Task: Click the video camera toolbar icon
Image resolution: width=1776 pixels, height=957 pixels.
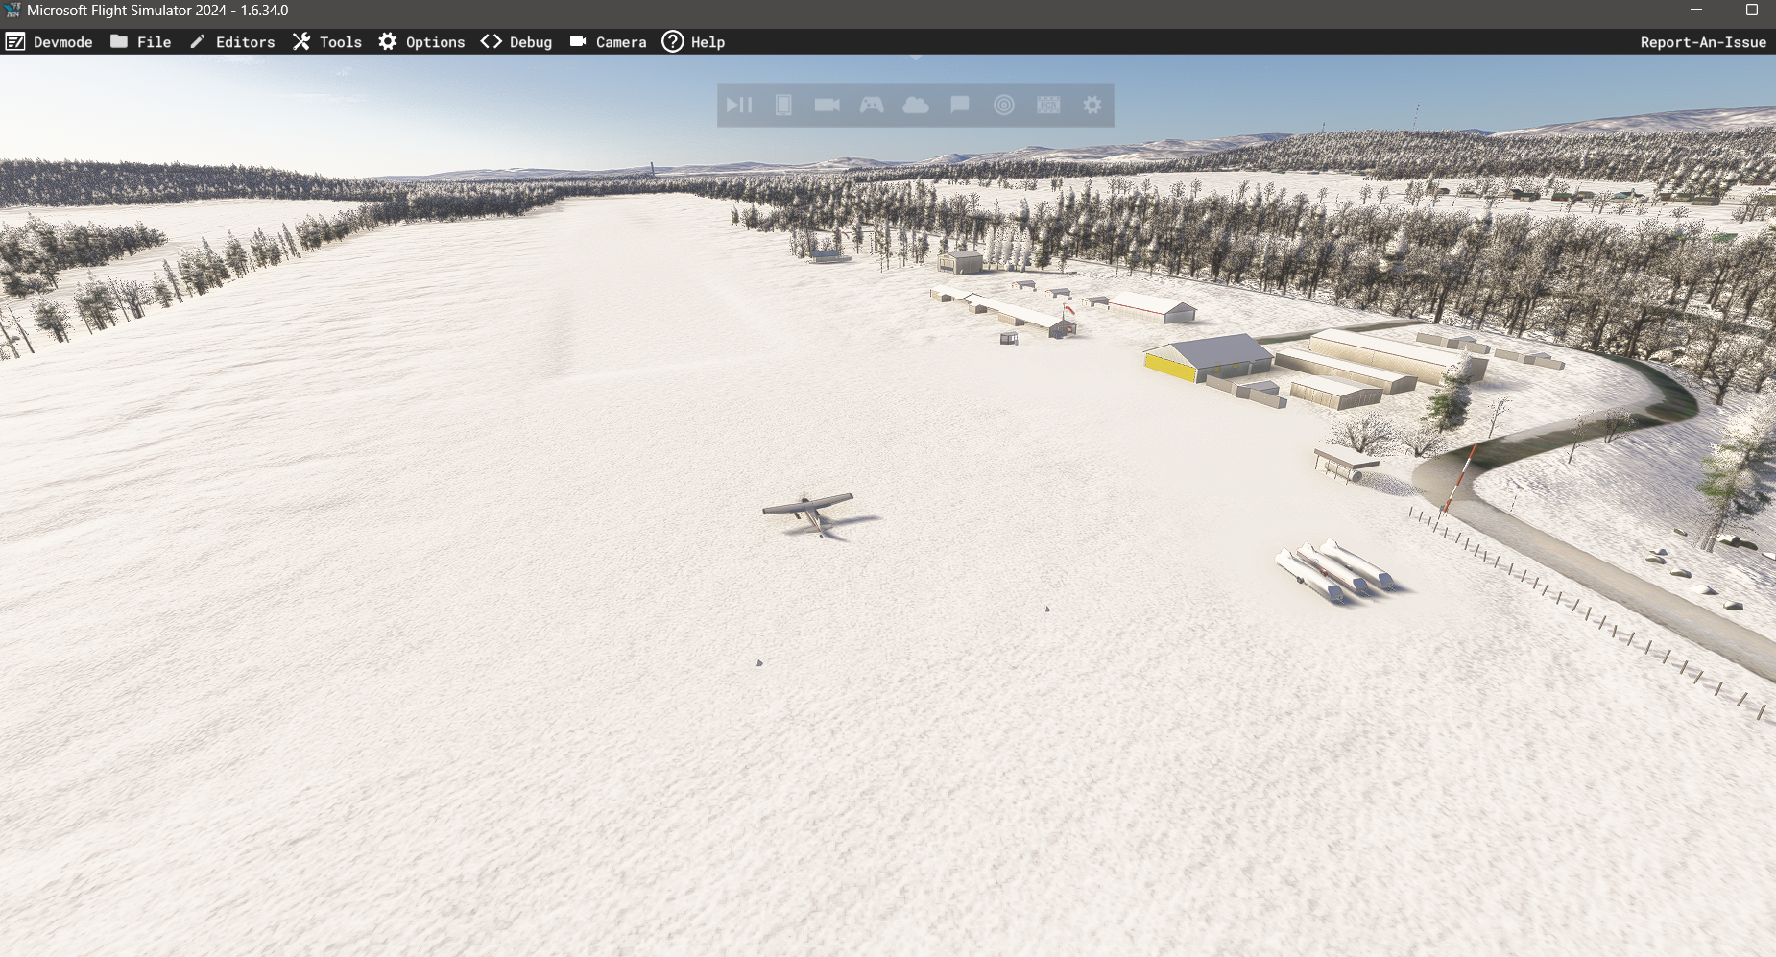Action: click(827, 105)
